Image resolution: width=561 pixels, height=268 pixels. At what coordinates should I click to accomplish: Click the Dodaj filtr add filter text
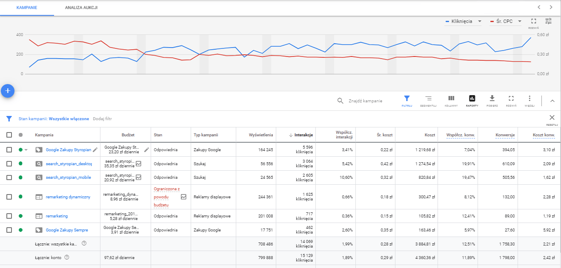(103, 119)
